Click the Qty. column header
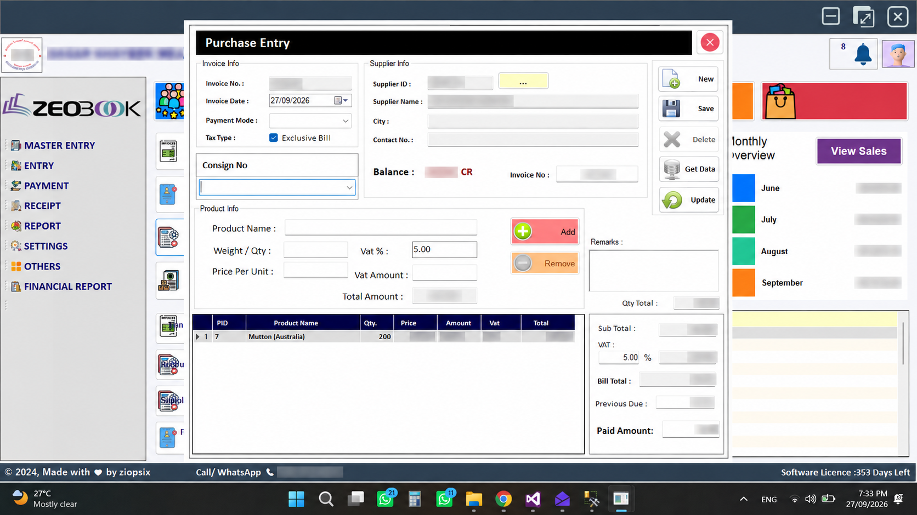The height and width of the screenshot is (515, 917). tap(376, 323)
